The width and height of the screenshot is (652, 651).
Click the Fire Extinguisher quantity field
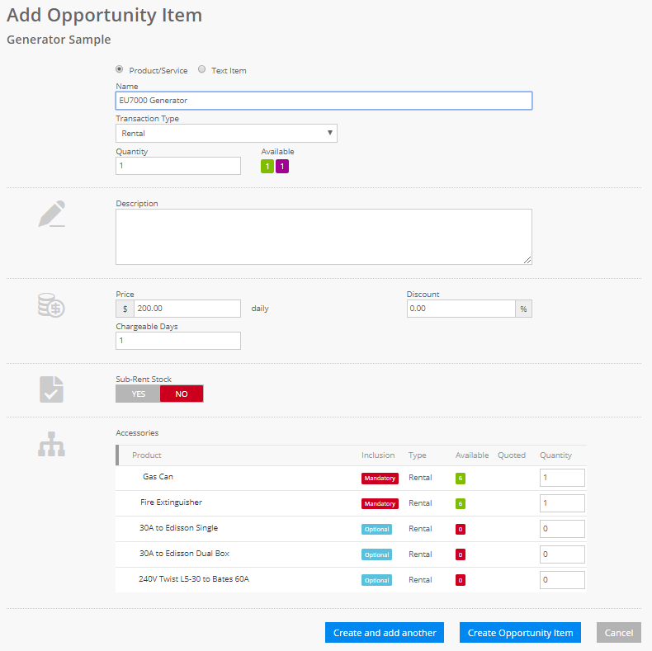click(562, 503)
